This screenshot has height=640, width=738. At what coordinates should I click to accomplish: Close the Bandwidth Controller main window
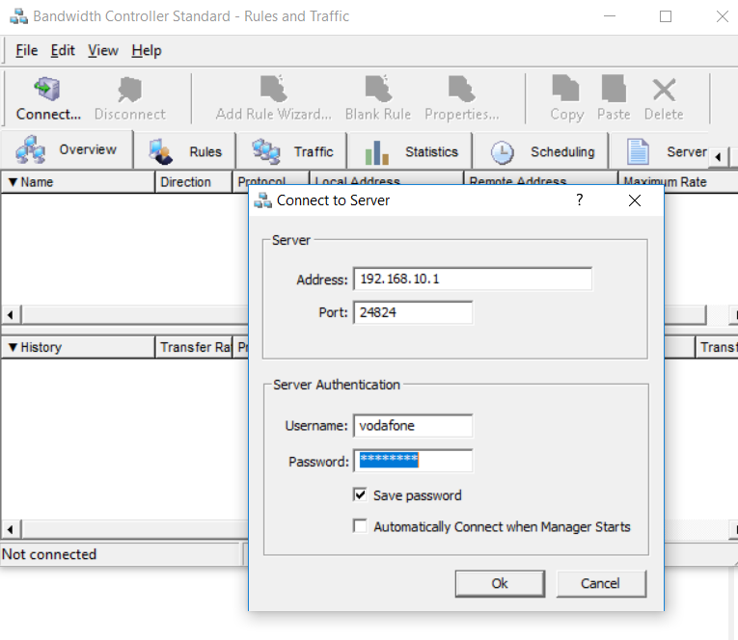tap(722, 16)
